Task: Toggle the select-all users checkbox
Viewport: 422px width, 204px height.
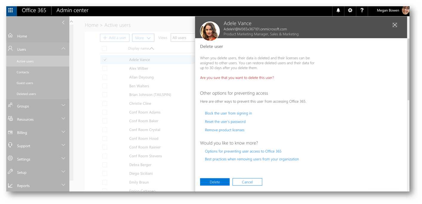Action: pos(104,48)
